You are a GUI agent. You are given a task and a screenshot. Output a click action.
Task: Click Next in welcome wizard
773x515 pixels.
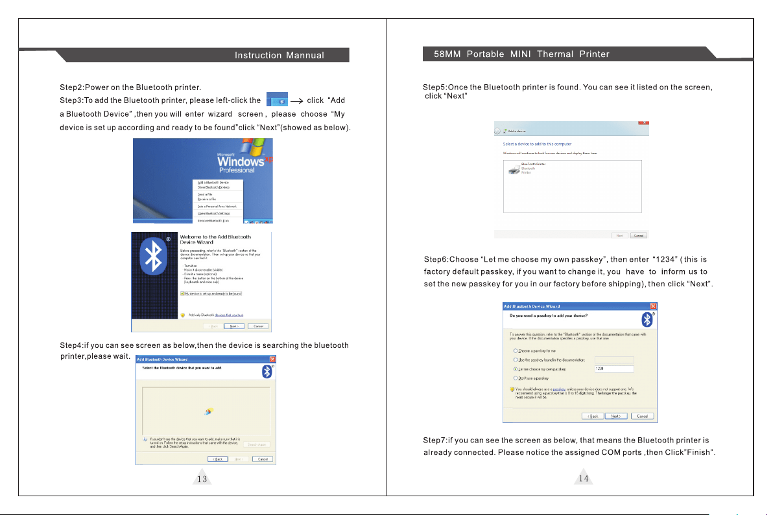[x=233, y=326]
